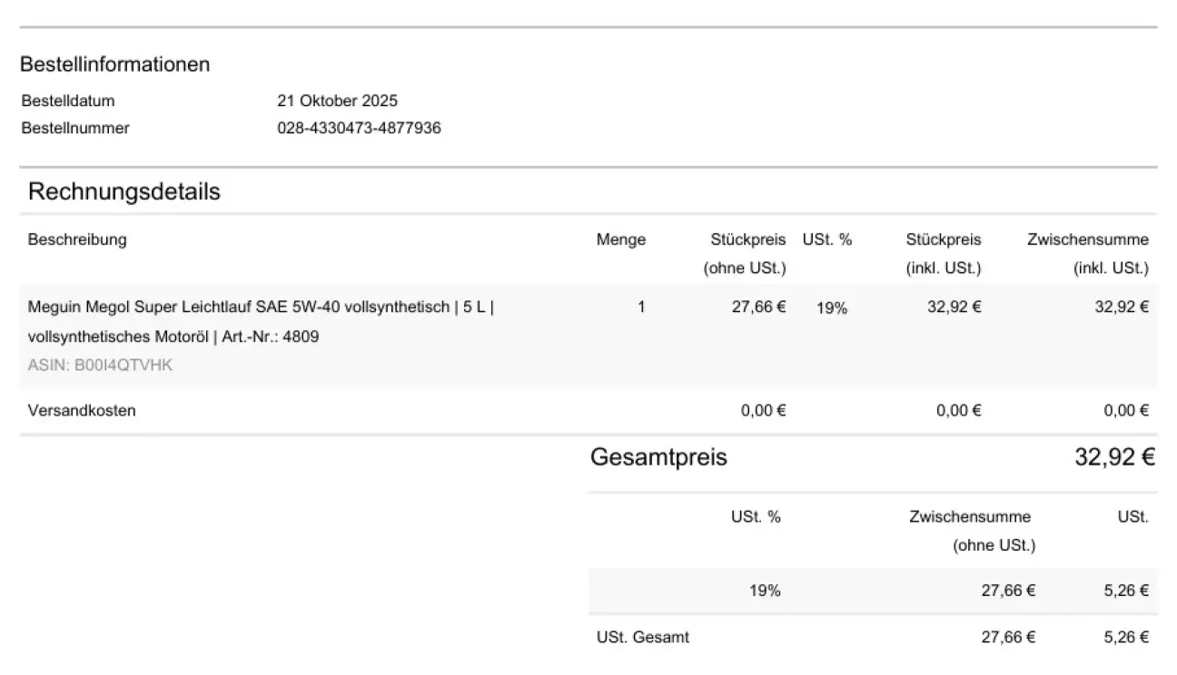Image resolution: width=1177 pixels, height=675 pixels.
Task: Click the order date 21 Oktober 2025
Action: tap(337, 101)
